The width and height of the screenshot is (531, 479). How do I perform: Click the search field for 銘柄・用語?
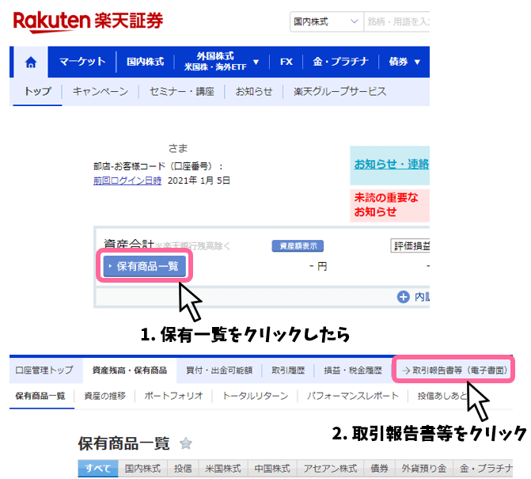396,21
